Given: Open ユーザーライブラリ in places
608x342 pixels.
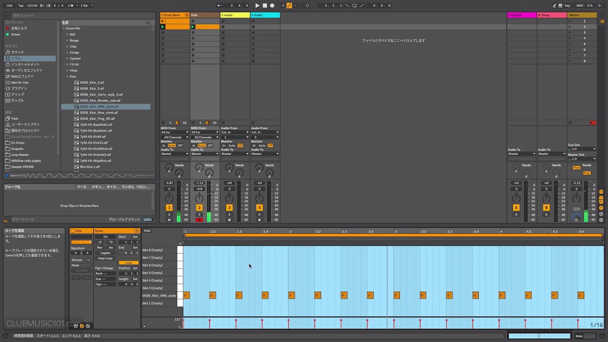Looking at the screenshot, I should [x=26, y=124].
